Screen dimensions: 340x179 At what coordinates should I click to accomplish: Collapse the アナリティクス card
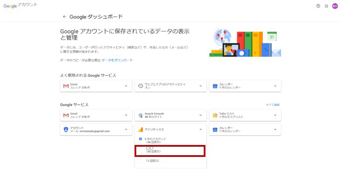[201, 129]
